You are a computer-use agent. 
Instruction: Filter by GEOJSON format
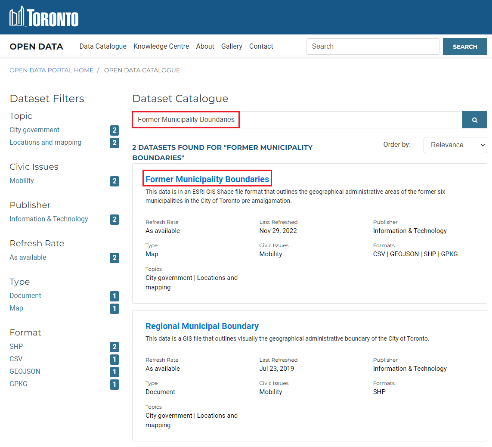(25, 372)
